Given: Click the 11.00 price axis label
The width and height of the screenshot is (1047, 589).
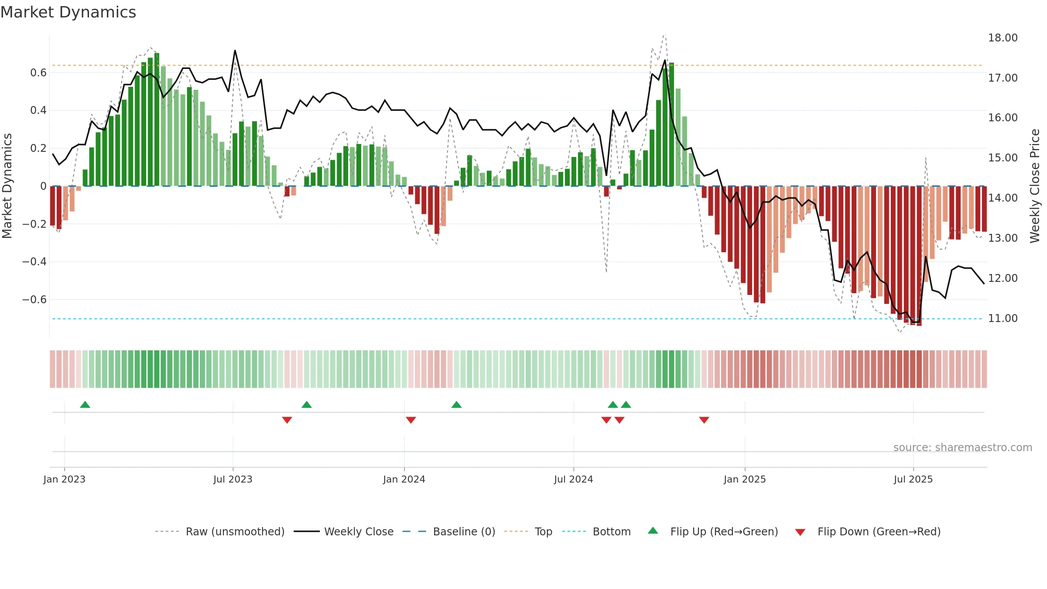Looking at the screenshot, I should click(1003, 318).
